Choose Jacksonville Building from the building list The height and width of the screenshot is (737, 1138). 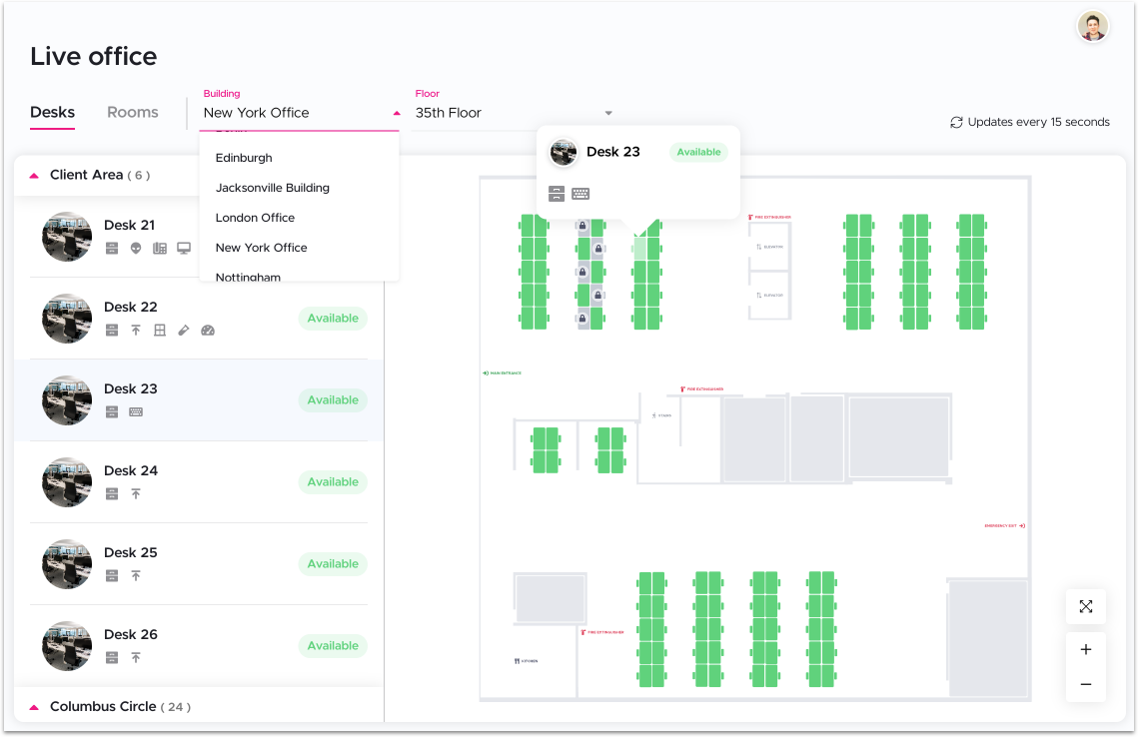[272, 188]
